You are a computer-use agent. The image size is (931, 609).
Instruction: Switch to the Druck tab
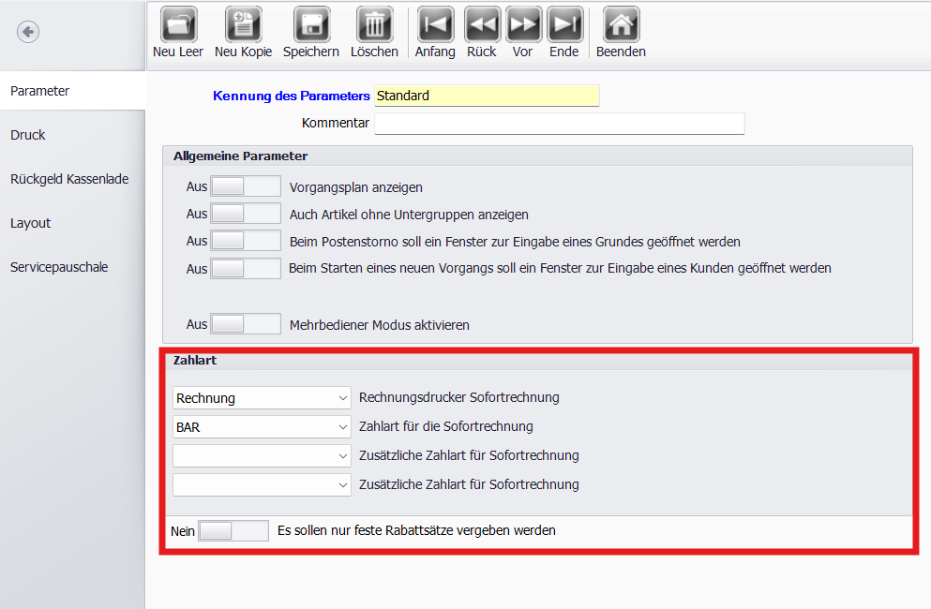(x=28, y=135)
